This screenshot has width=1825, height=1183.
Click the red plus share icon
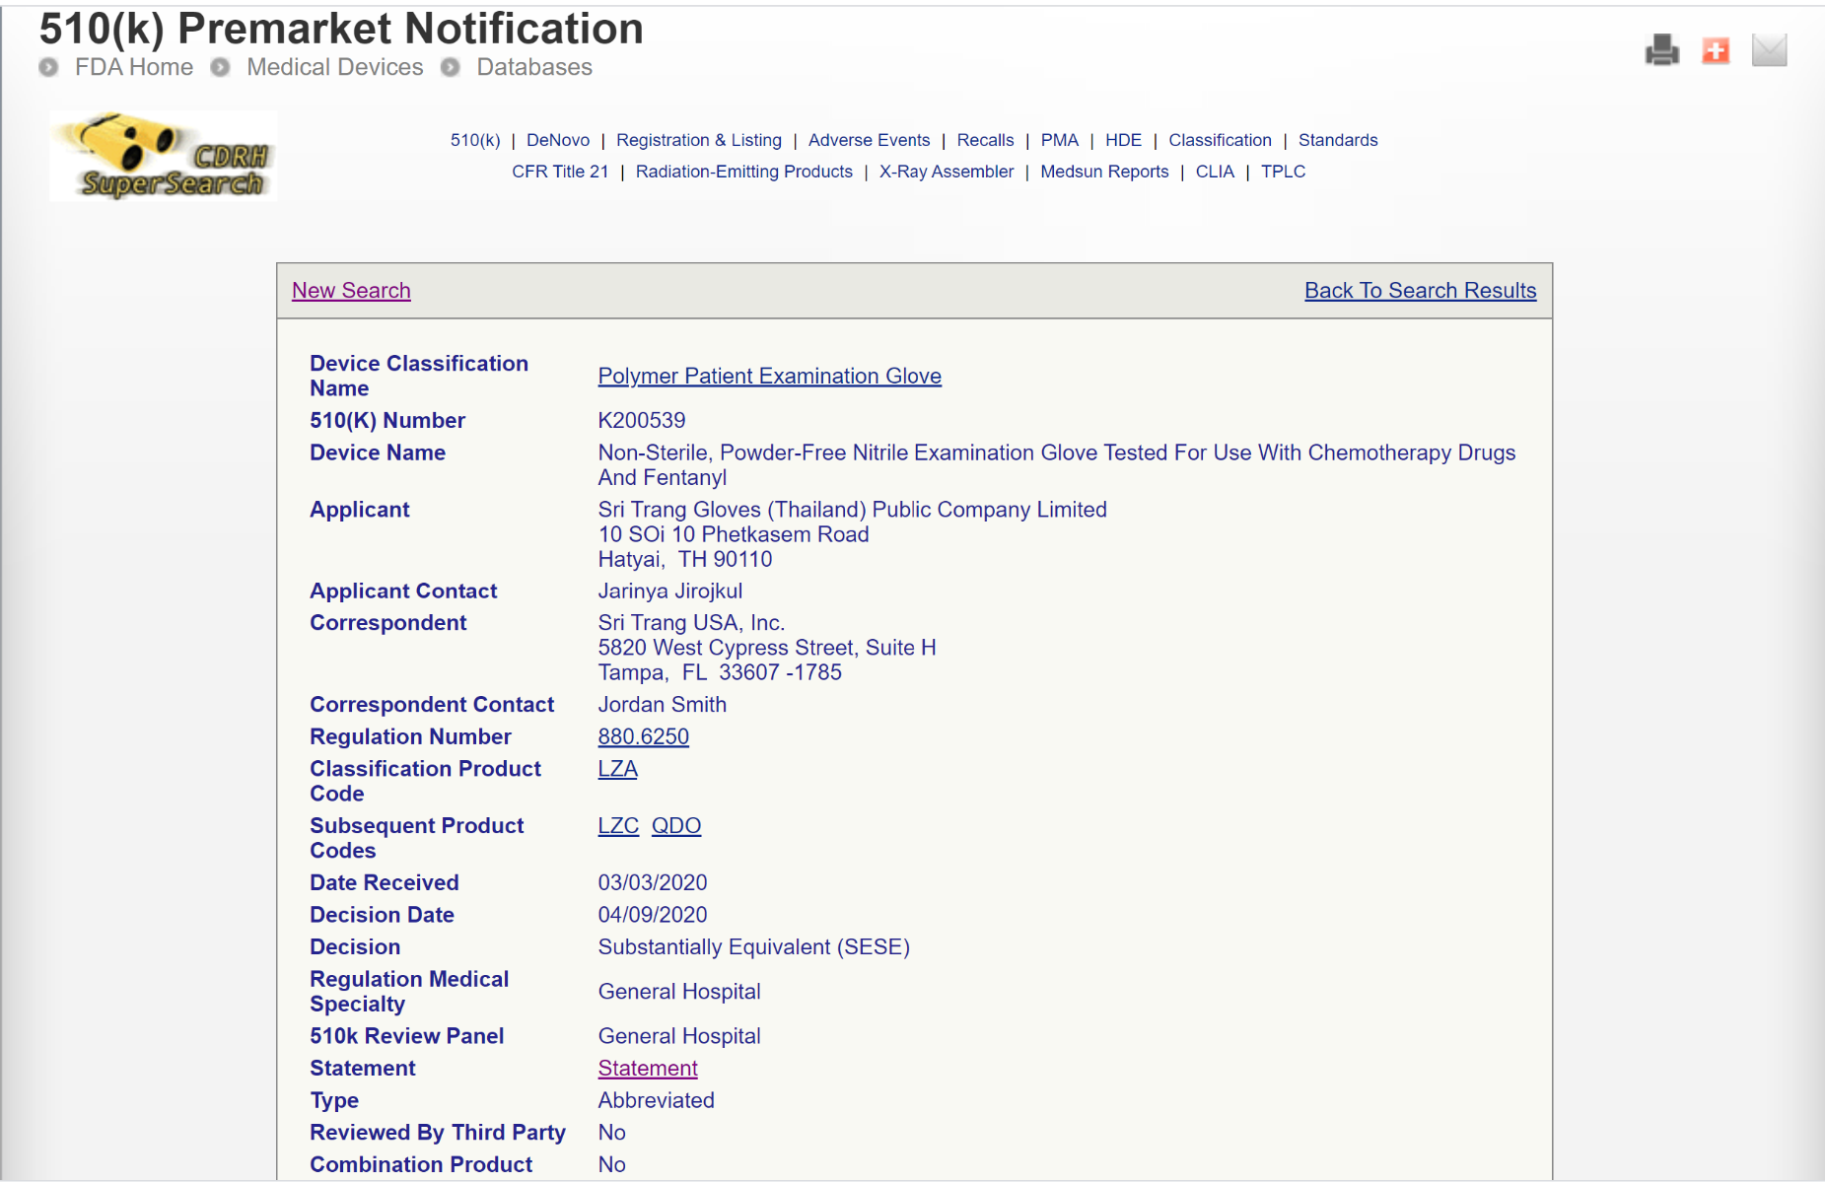pos(1716,50)
